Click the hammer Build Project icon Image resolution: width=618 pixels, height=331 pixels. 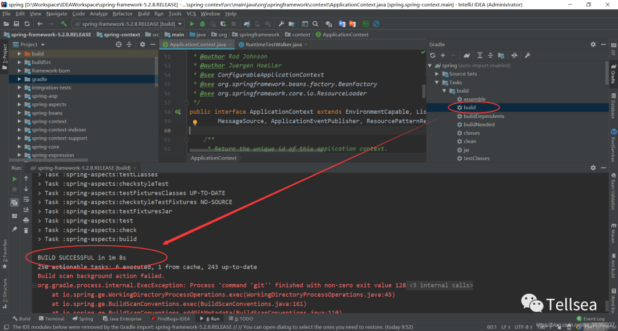(64, 24)
